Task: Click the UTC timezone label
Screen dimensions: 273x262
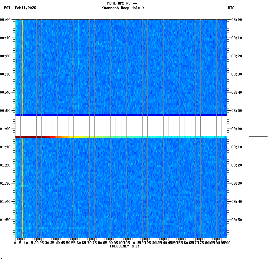Action: pyautogui.click(x=232, y=8)
